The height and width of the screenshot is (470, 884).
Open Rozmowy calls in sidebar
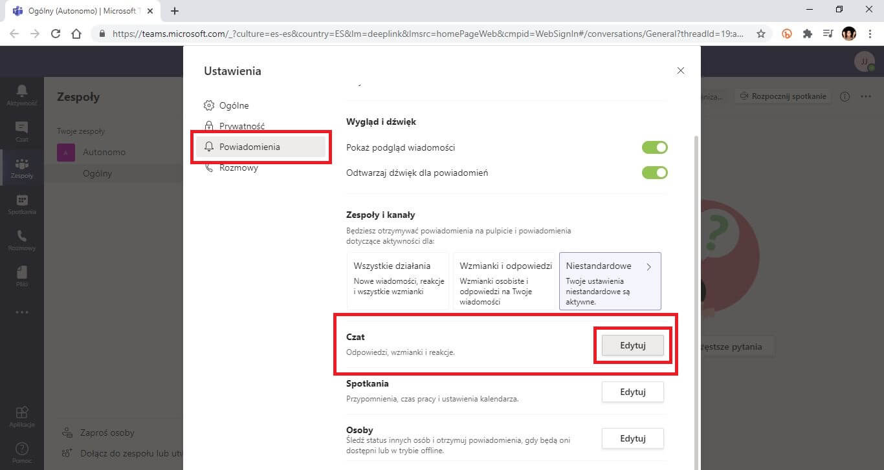coord(22,240)
